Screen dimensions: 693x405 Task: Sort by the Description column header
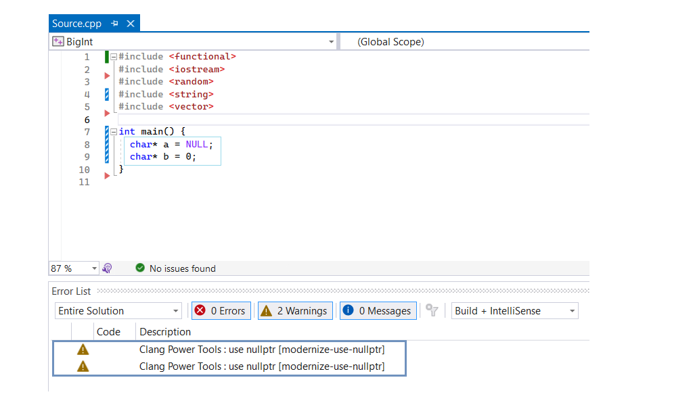(165, 331)
